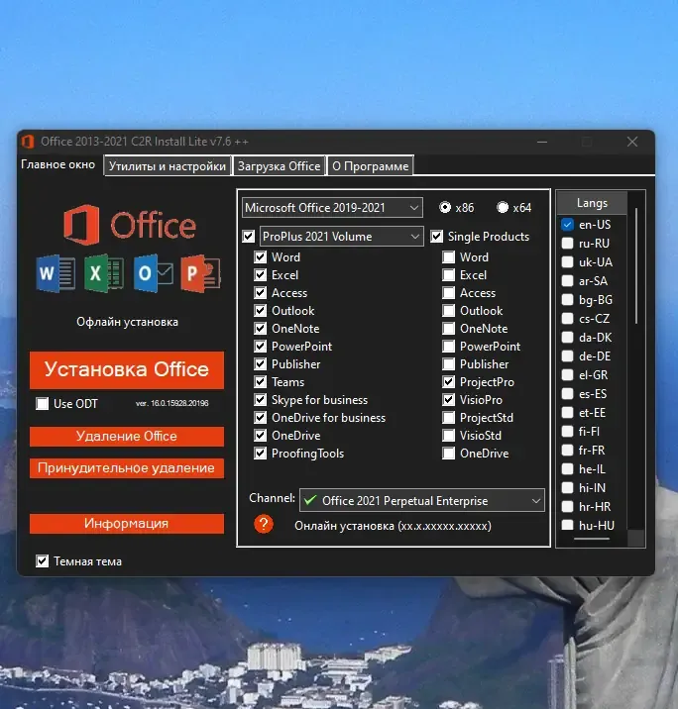Check the fr-FR language checkbox
Screen dimensions: 678x709
(567, 451)
